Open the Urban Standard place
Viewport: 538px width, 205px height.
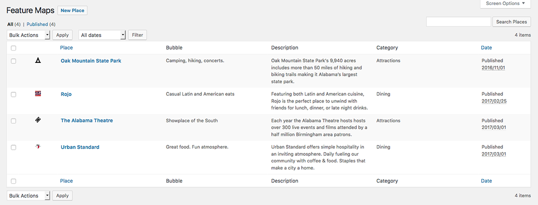(x=80, y=147)
